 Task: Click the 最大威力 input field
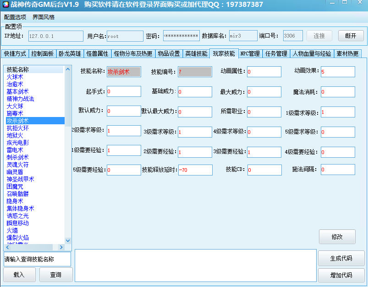(264, 92)
